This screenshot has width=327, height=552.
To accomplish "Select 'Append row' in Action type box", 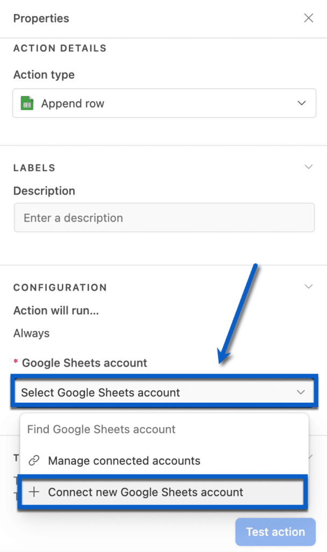I will click(73, 103).
